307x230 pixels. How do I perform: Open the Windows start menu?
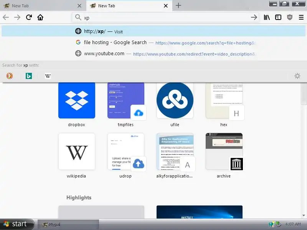pos(17,224)
